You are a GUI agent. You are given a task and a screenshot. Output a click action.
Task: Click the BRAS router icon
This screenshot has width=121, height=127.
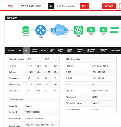coord(41,30)
